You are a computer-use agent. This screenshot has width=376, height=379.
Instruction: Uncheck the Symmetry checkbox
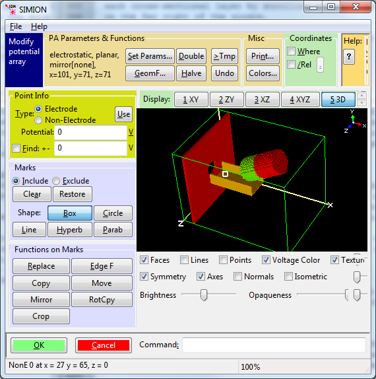[x=144, y=277]
